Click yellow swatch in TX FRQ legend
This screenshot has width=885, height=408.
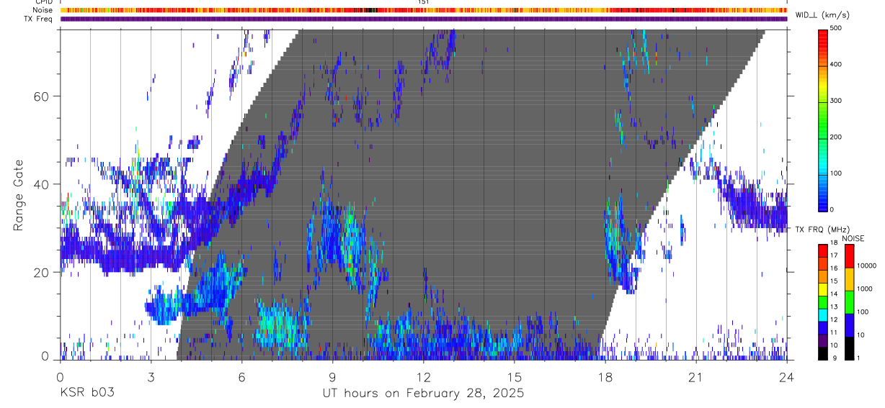[x=824, y=289]
